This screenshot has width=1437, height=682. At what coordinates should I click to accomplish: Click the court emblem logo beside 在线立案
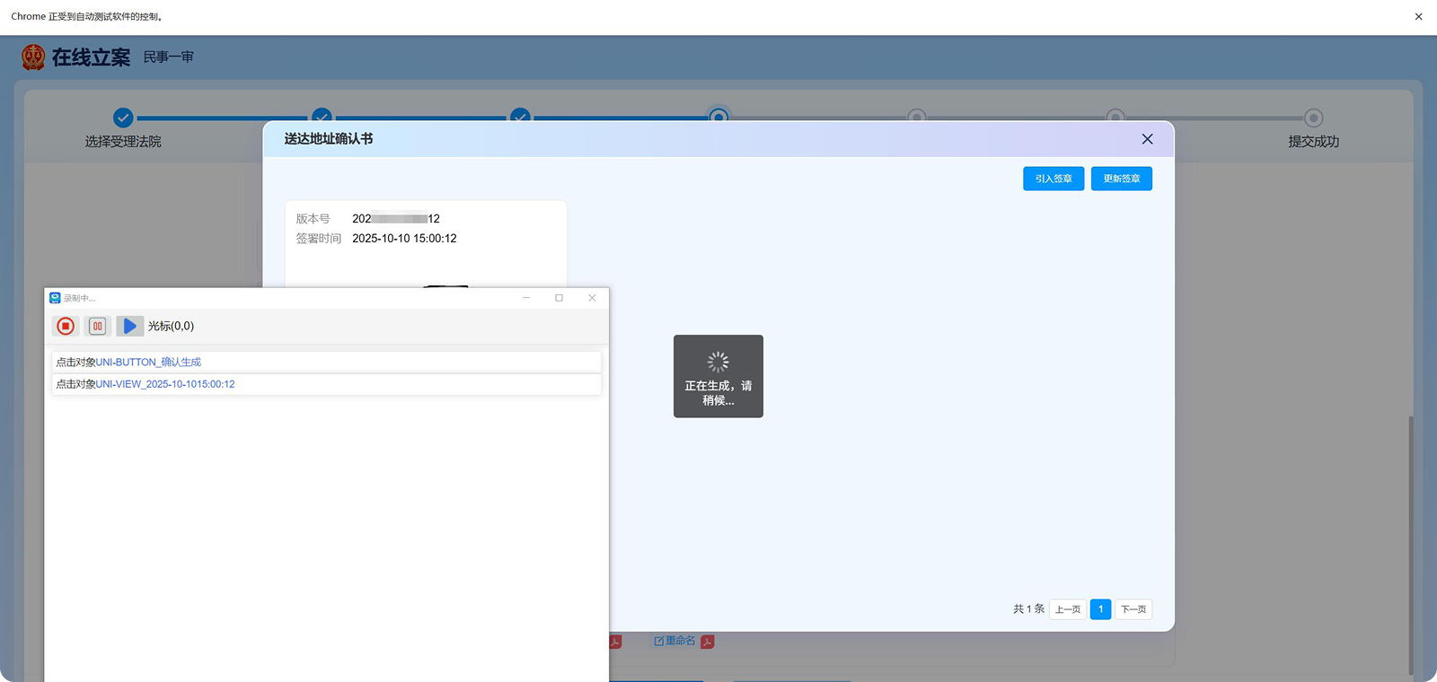point(33,57)
